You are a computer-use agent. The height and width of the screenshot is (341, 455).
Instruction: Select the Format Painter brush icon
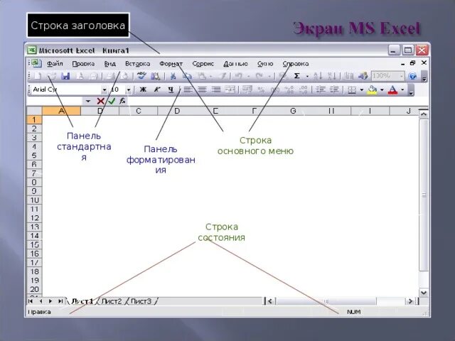[223, 76]
